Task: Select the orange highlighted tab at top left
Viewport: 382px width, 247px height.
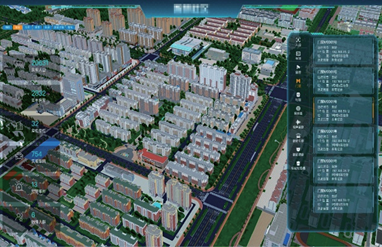Action: pos(18,27)
